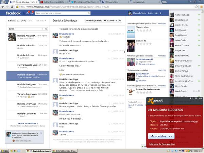204x153 pixels.
Task: Open the globe notifications icon in the header
Action: click(32, 13)
